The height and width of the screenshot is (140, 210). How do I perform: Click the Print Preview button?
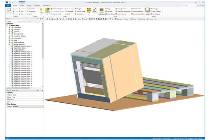136,9
